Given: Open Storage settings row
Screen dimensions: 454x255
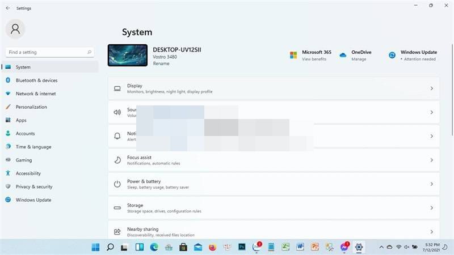Looking at the screenshot, I should [274, 208].
